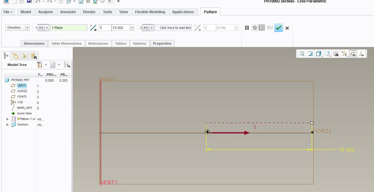Select the Favorites navigator tab icon
The height and width of the screenshot is (192, 374).
(24, 56)
